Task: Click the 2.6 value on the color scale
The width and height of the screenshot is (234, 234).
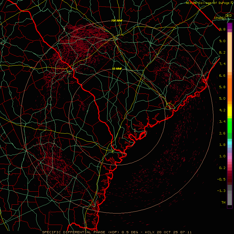Action: [222, 133]
